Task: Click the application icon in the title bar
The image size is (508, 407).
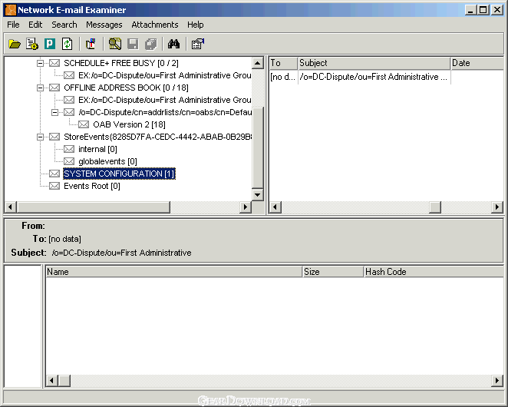Action: [x=11, y=10]
